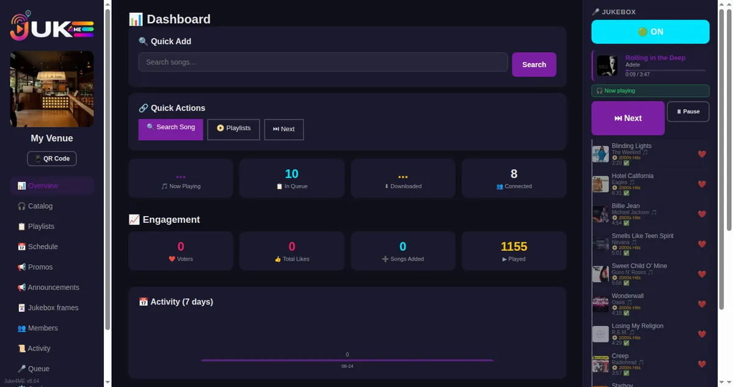Like Billie Jean with heart icon
This screenshot has height=387, width=733.
(x=702, y=214)
